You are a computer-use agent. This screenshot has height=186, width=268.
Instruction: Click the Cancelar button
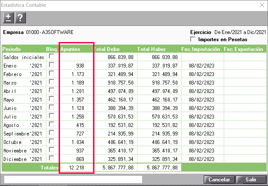(x=219, y=180)
